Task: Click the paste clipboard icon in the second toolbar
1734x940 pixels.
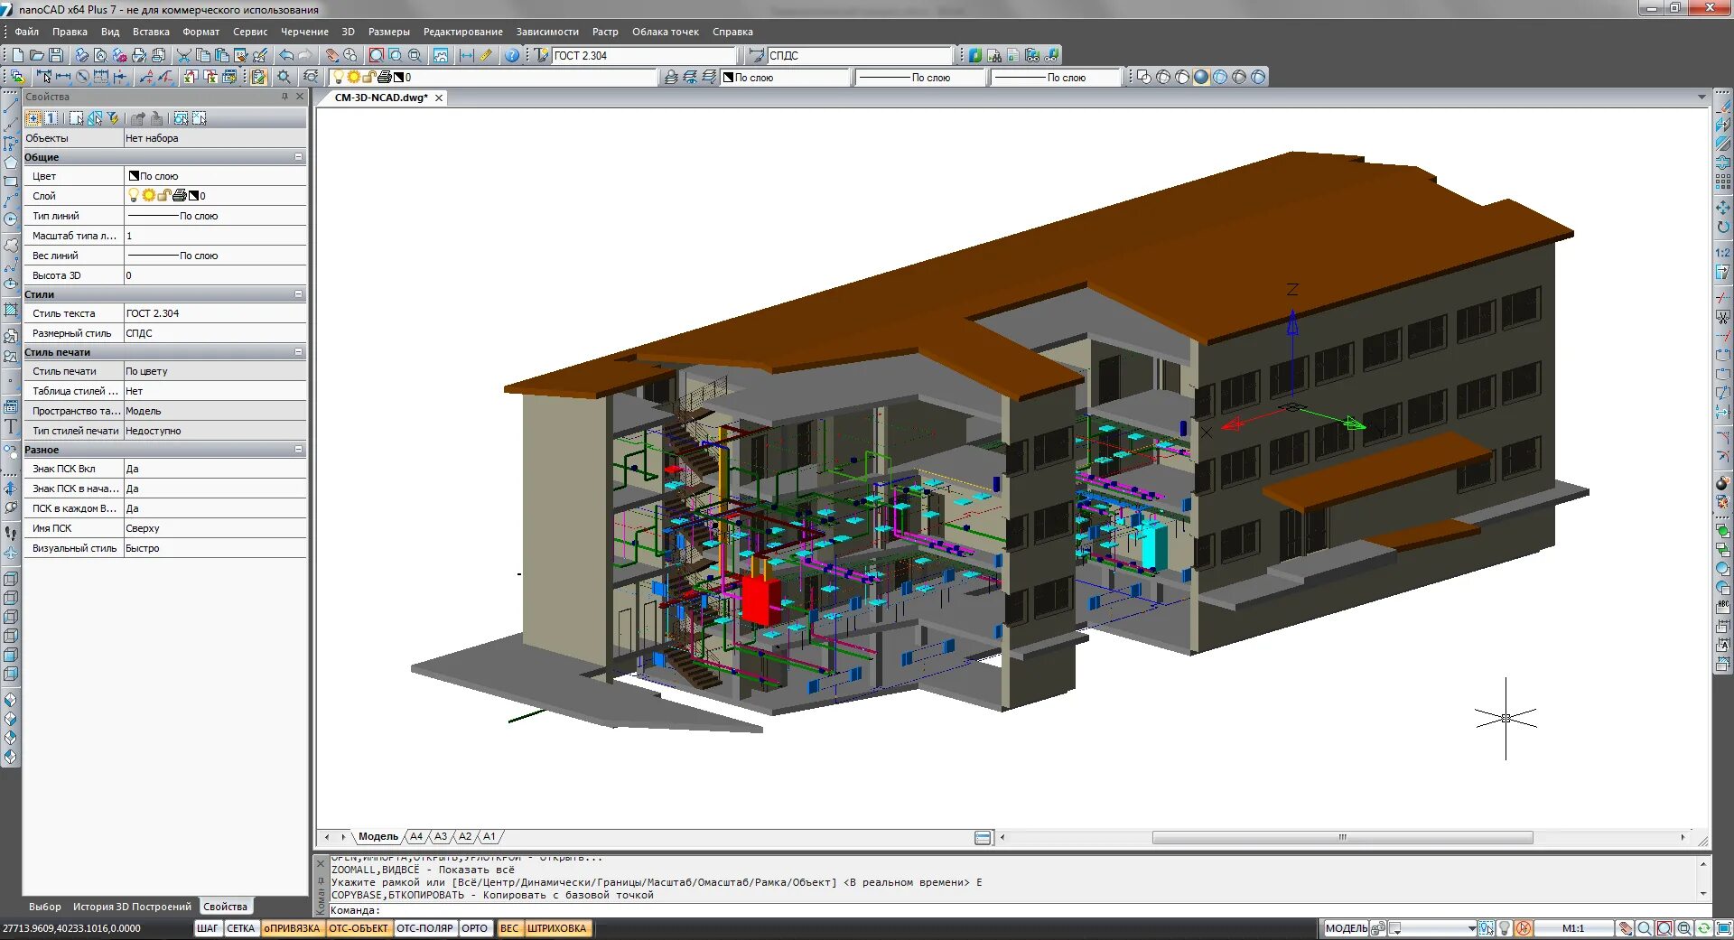Action: (258, 77)
